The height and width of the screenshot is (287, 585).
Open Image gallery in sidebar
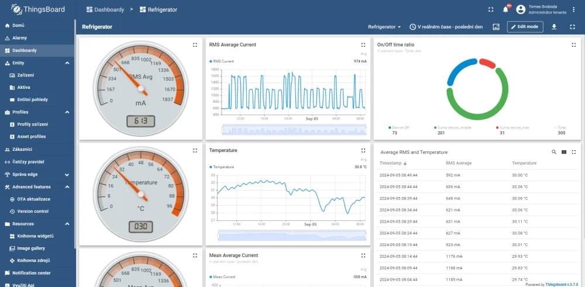pyautogui.click(x=37, y=248)
